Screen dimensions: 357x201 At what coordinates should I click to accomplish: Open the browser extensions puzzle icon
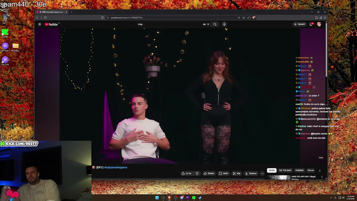[x=317, y=18]
